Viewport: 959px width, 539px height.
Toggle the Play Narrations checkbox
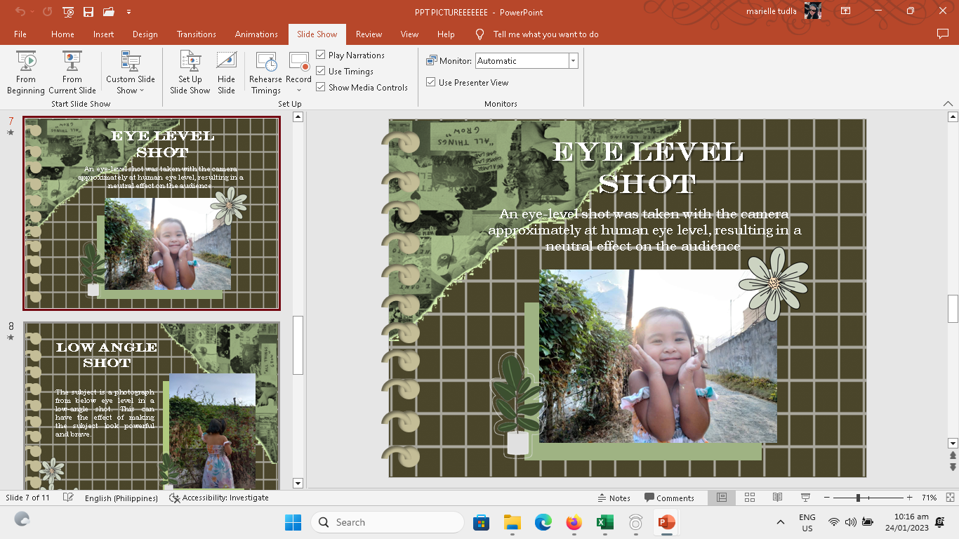(x=321, y=55)
